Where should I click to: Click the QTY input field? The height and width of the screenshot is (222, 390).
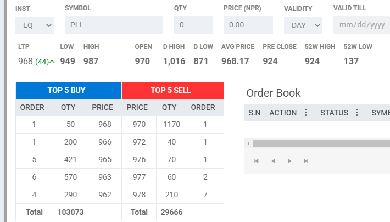click(x=193, y=25)
